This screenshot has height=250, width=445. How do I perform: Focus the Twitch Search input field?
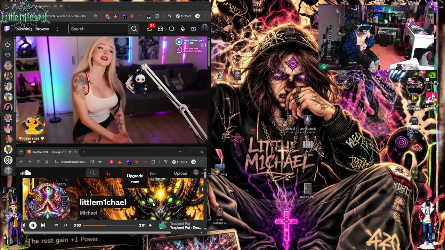pos(99,29)
